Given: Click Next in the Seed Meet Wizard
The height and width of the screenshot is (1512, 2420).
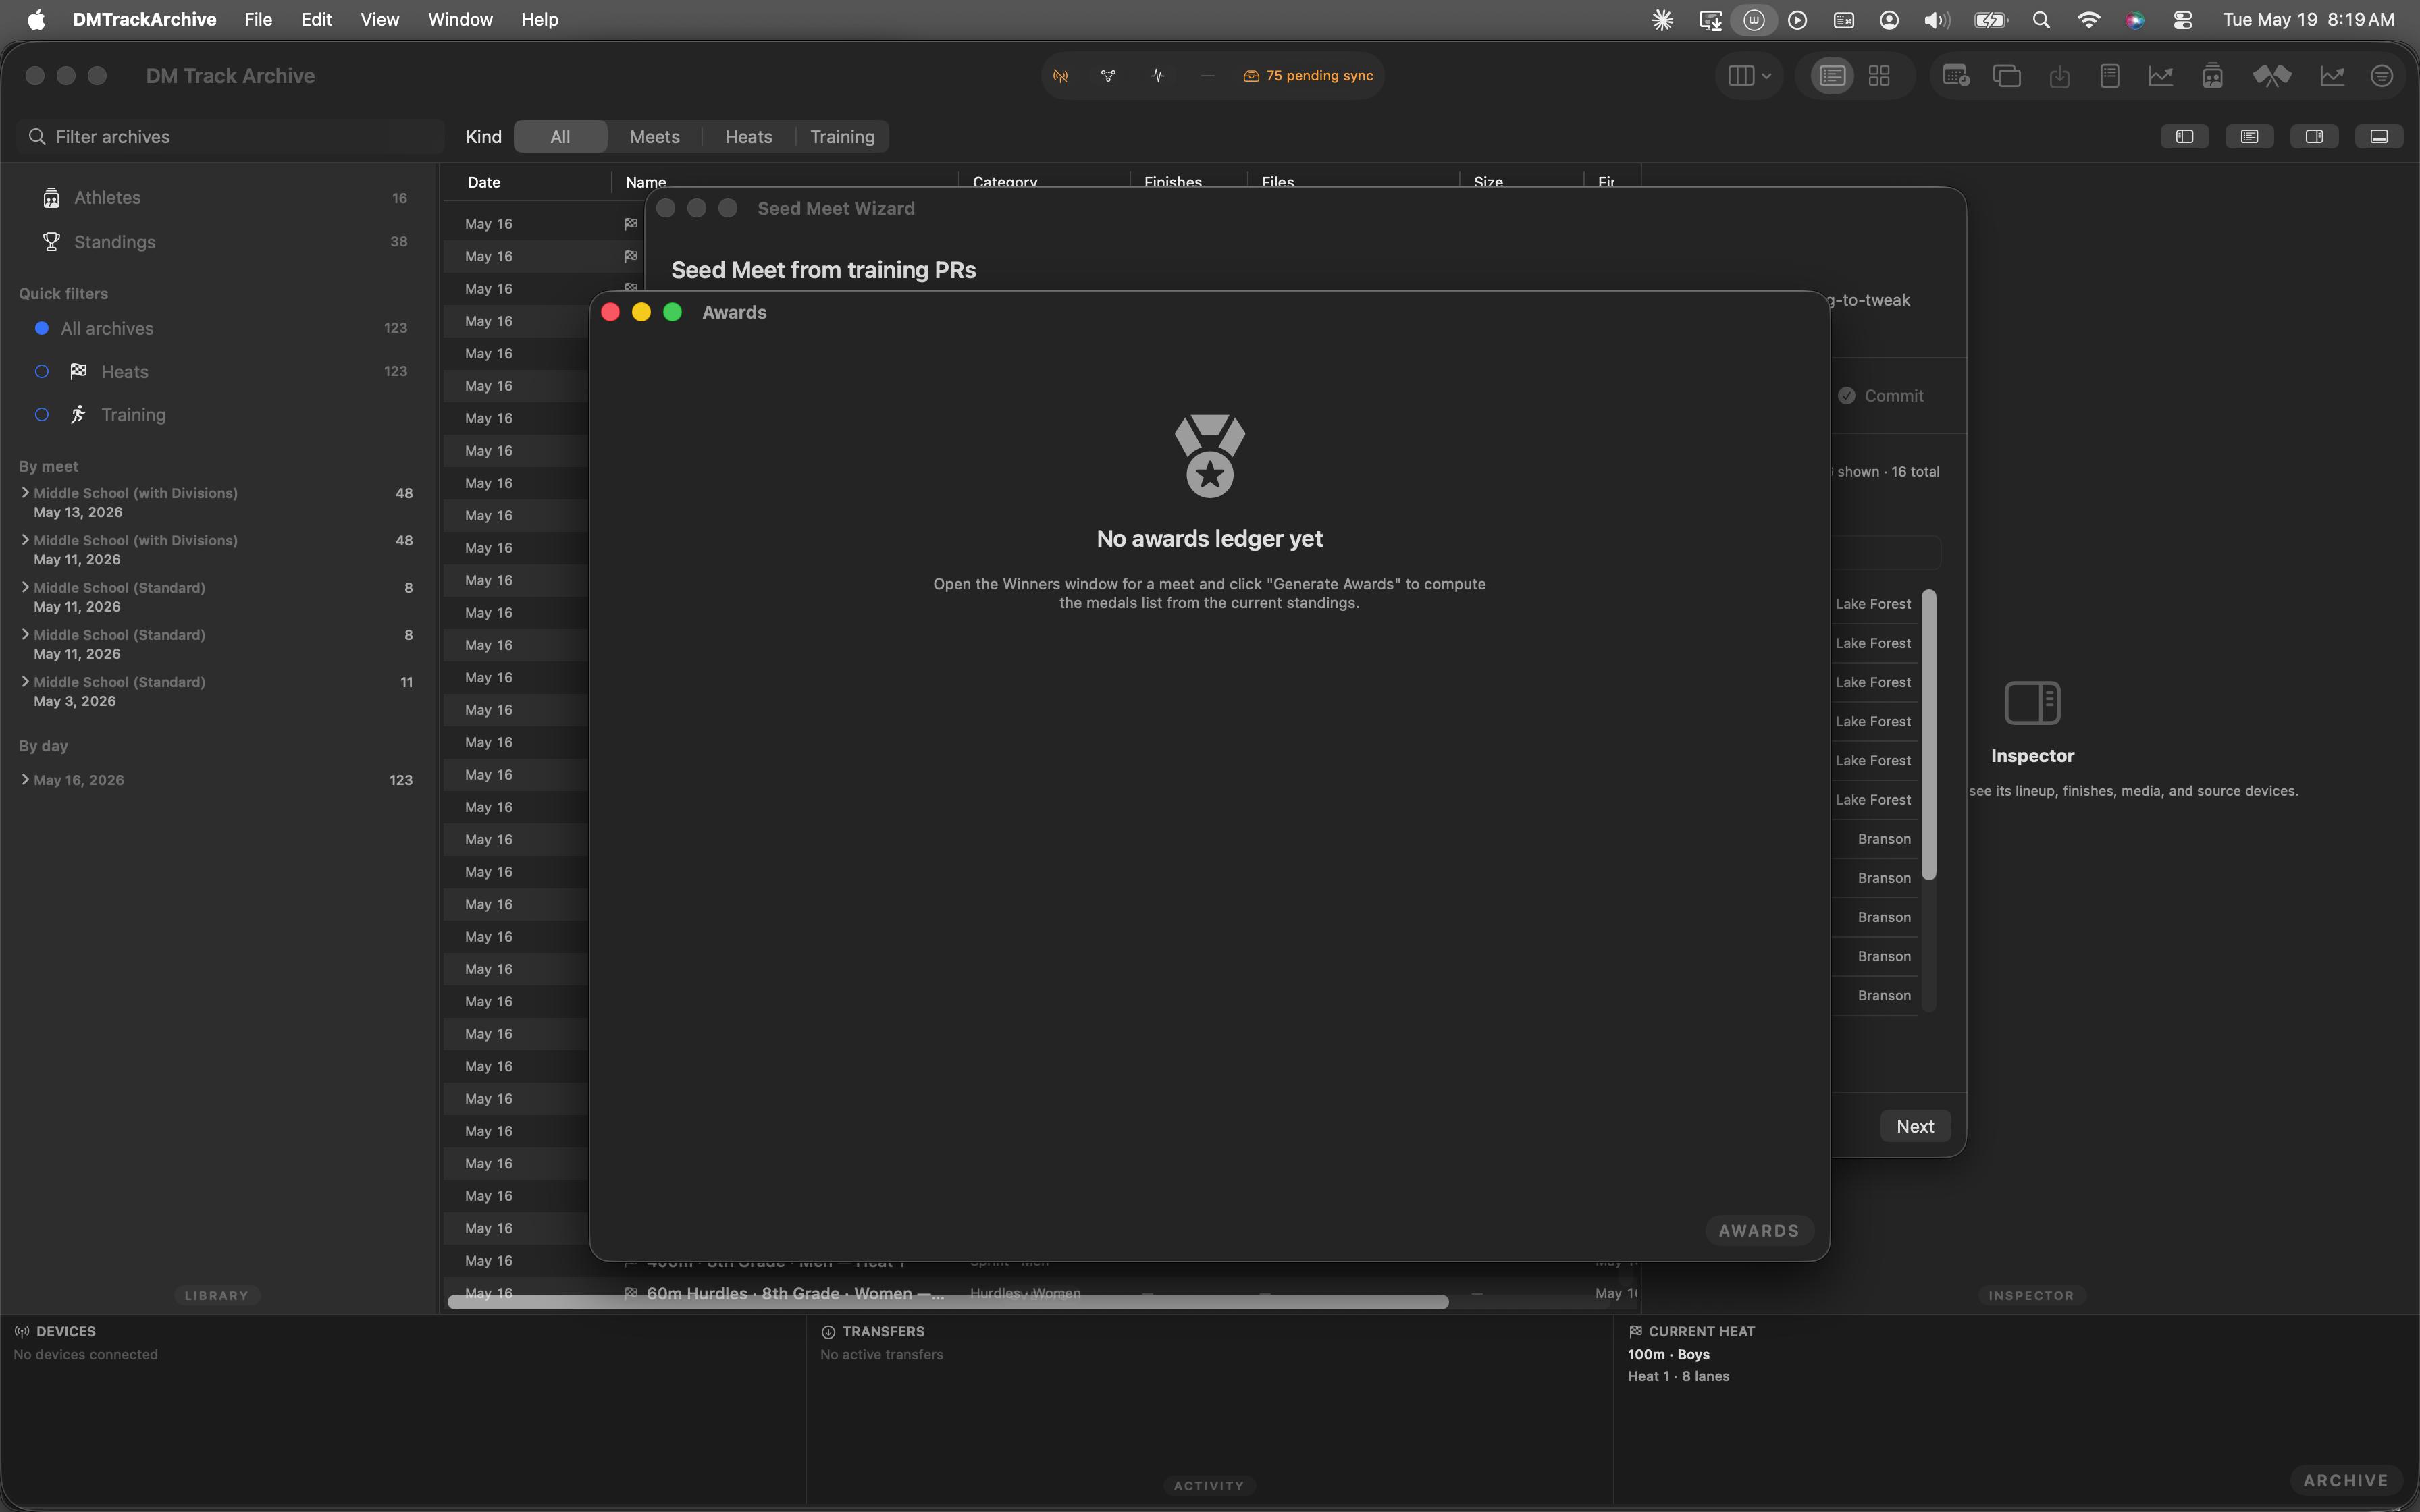Looking at the screenshot, I should tap(1915, 1127).
